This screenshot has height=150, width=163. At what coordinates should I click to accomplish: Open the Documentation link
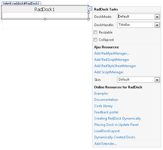[x=106, y=100]
